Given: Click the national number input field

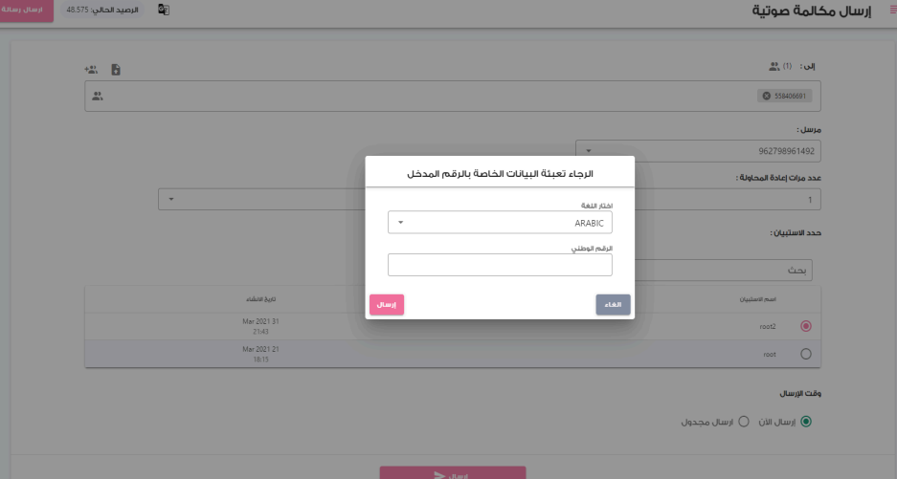Looking at the screenshot, I should pyautogui.click(x=500, y=265).
